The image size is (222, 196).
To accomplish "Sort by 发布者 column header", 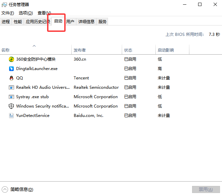I will [x=80, y=50].
